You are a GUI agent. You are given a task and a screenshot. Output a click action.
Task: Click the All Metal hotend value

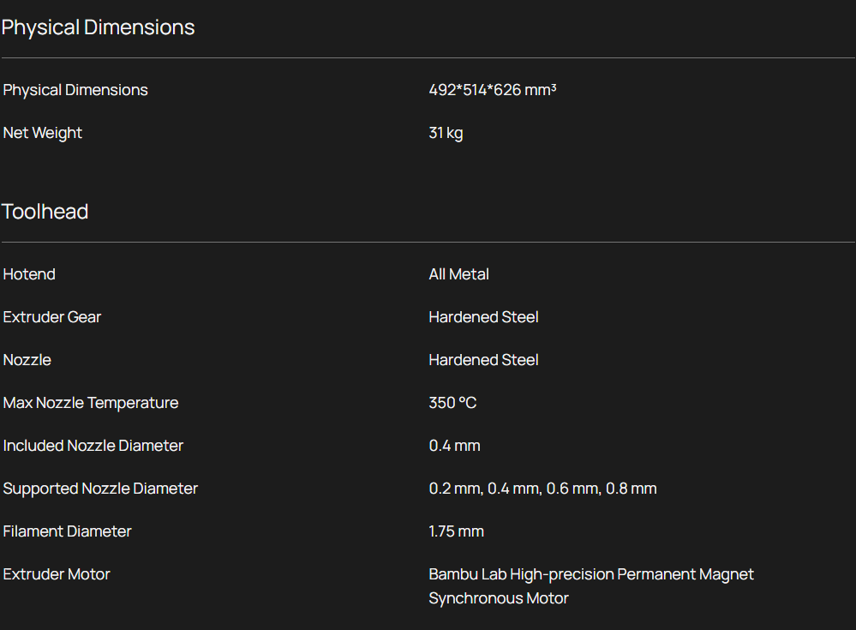pyautogui.click(x=458, y=274)
